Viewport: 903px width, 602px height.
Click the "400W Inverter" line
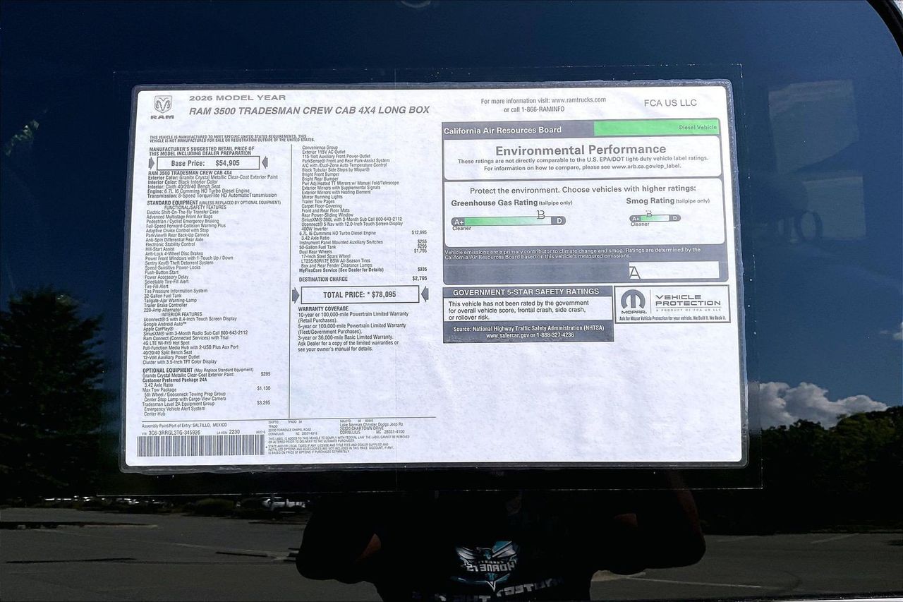315,229
